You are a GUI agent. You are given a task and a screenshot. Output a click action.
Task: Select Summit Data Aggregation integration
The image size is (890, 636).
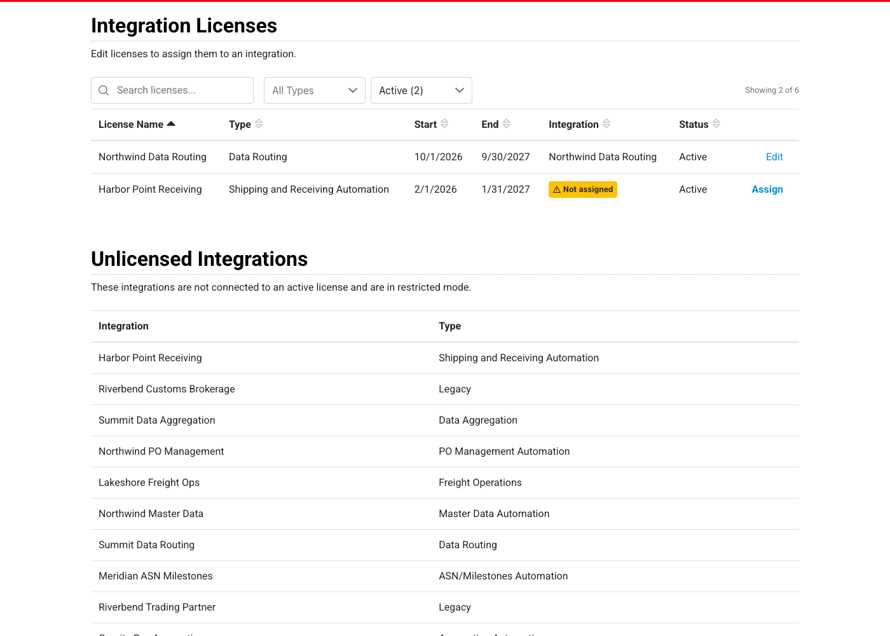[x=157, y=420]
